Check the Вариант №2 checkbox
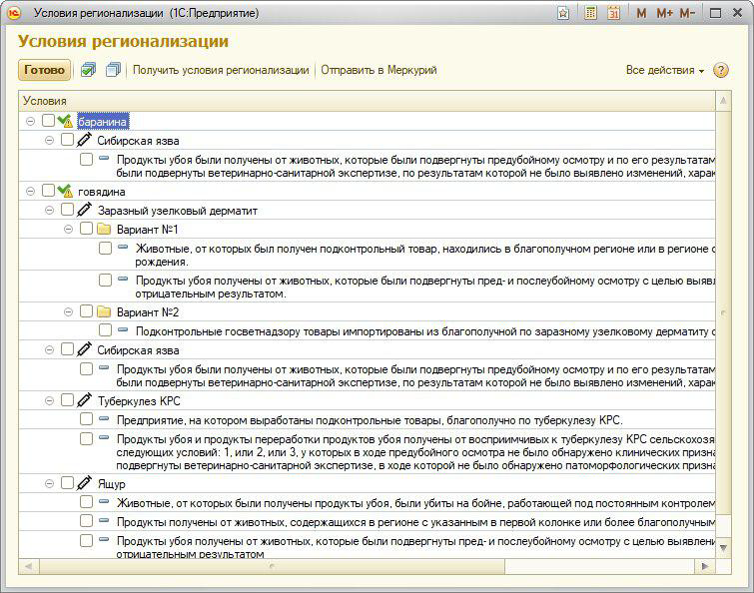 click(86, 311)
